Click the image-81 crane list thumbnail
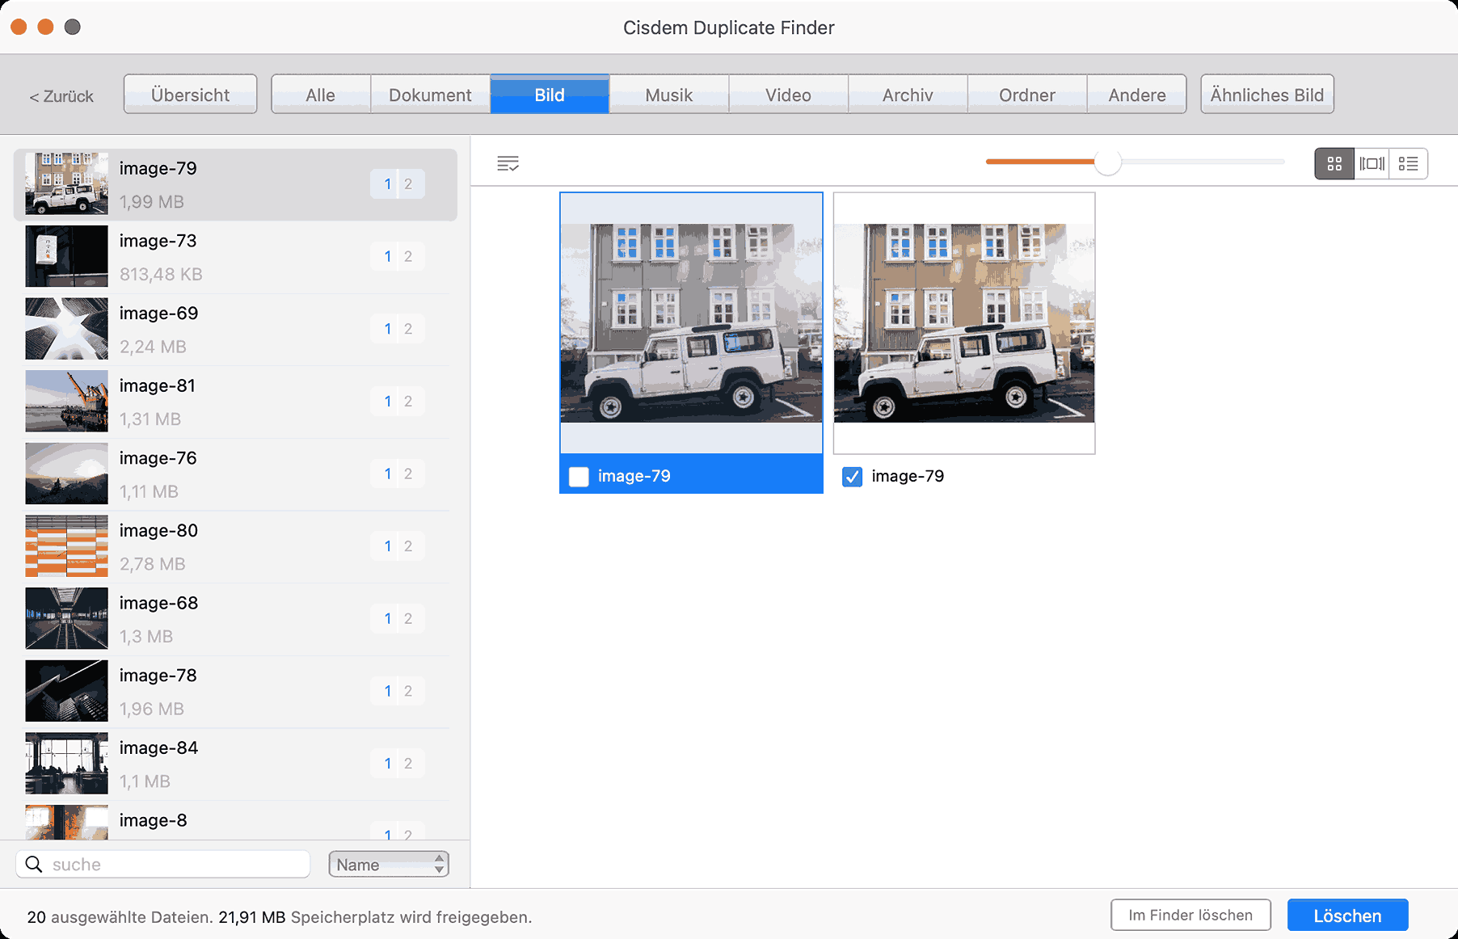 (x=66, y=401)
